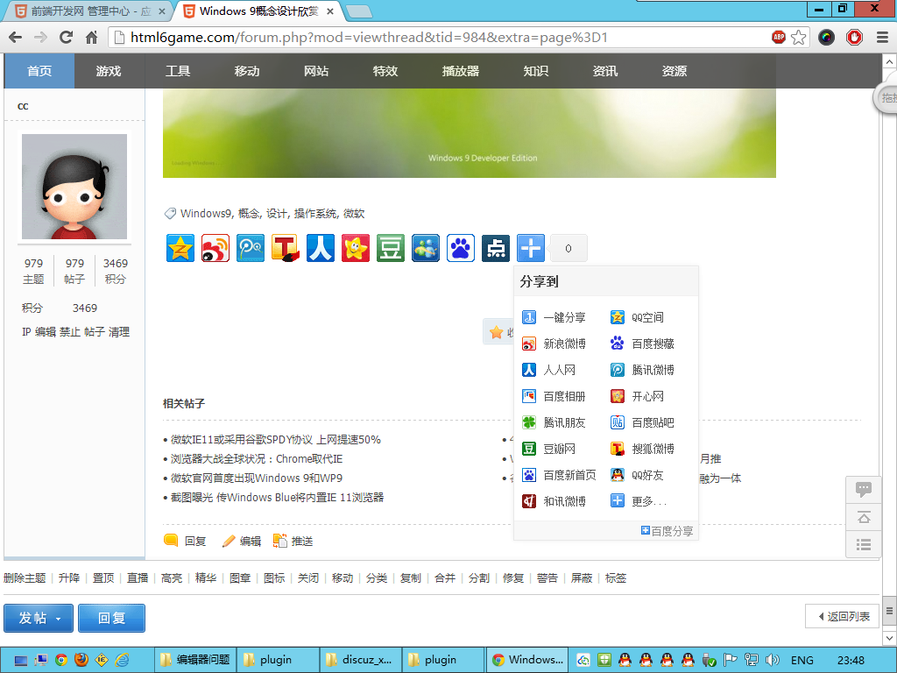
Task: Share via Renren large icon
Action: click(x=321, y=248)
